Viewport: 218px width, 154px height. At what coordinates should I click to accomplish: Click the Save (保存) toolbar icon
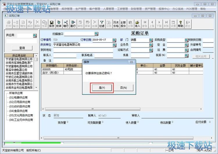(51, 24)
